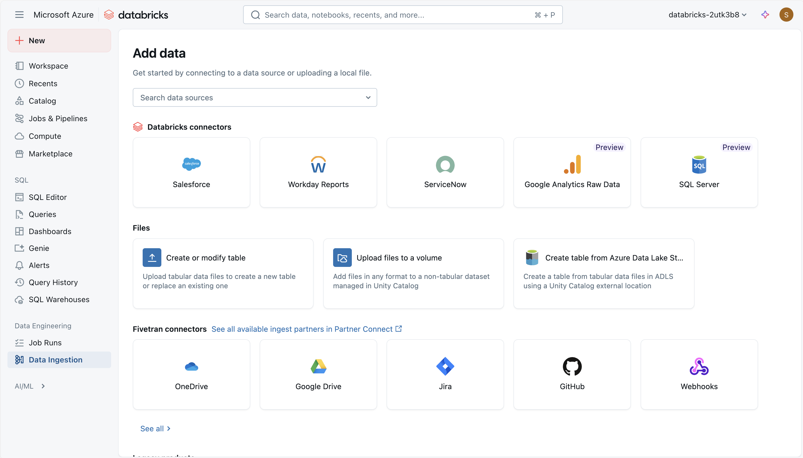This screenshot has width=803, height=458.
Task: Open the Google Analytics Raw Data connector
Action: click(572, 172)
